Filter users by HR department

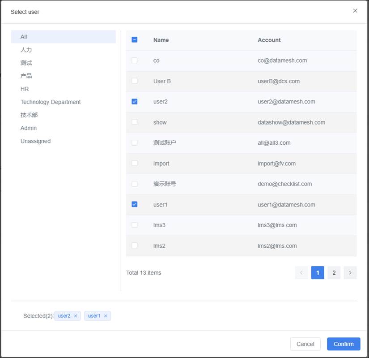coord(25,89)
